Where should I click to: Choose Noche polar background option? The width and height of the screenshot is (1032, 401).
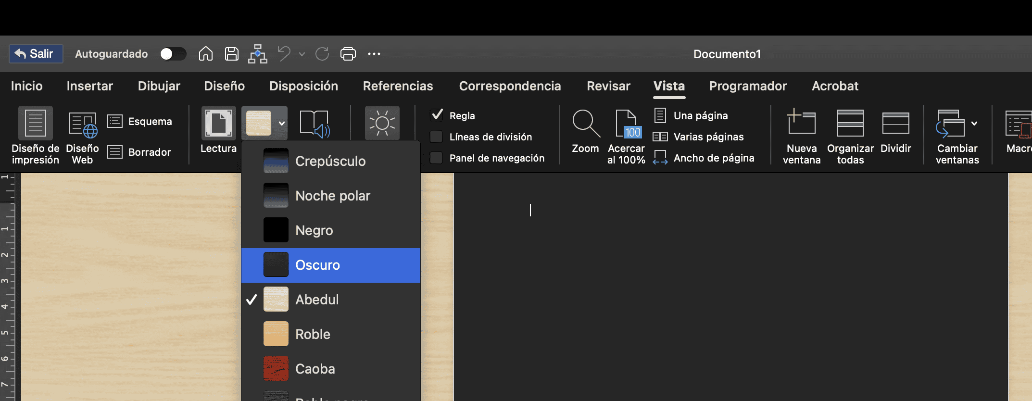[331, 196]
